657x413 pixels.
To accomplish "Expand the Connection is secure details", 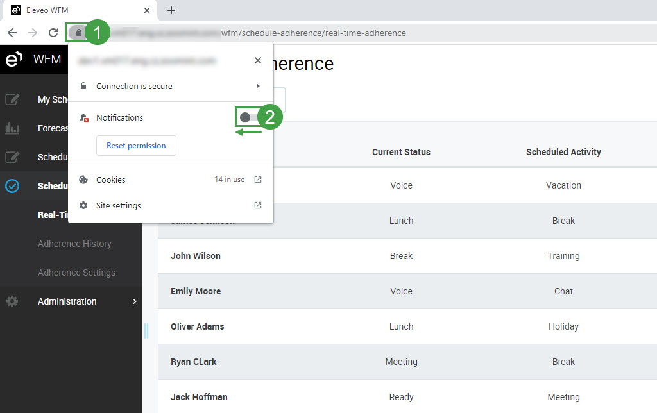I will (x=258, y=86).
